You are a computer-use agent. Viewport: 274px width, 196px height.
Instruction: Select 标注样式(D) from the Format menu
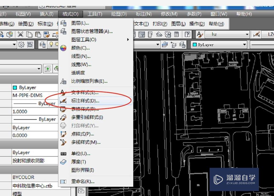click(x=82, y=100)
